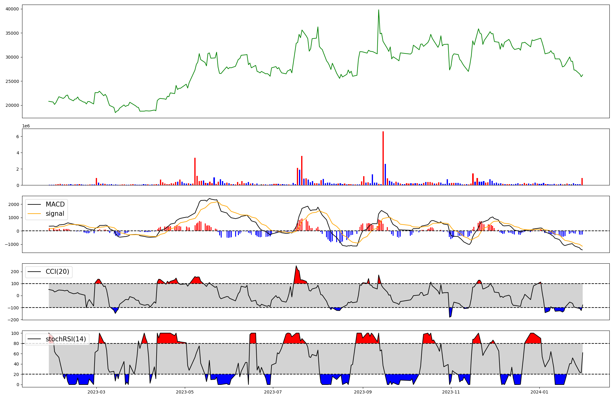Click the 2000 tick on MACD axis
Viewport: 614px width, 399px height.
tap(14, 204)
